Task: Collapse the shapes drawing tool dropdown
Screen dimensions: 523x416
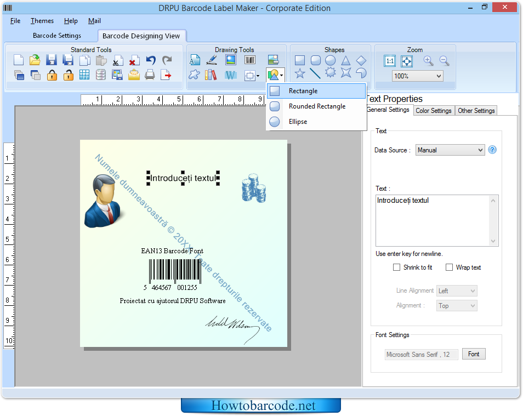Action: (x=282, y=76)
